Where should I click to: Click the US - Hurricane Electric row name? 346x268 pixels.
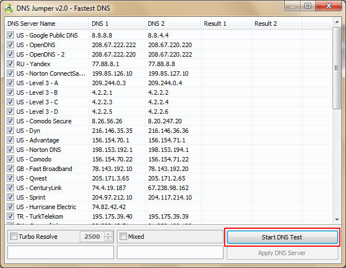click(x=46, y=207)
